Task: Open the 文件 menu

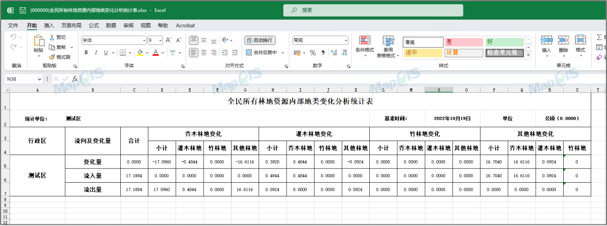Action: [x=13, y=25]
